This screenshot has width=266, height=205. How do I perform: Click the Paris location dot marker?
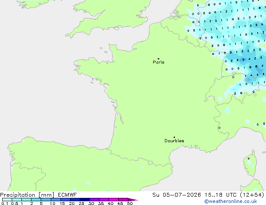pos(159,59)
